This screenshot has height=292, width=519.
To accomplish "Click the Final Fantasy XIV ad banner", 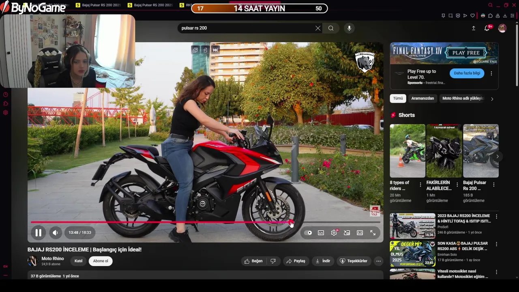I will point(444,53).
